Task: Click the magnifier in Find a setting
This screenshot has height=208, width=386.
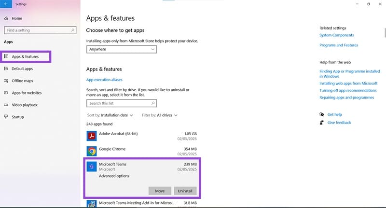Action: click(72, 30)
